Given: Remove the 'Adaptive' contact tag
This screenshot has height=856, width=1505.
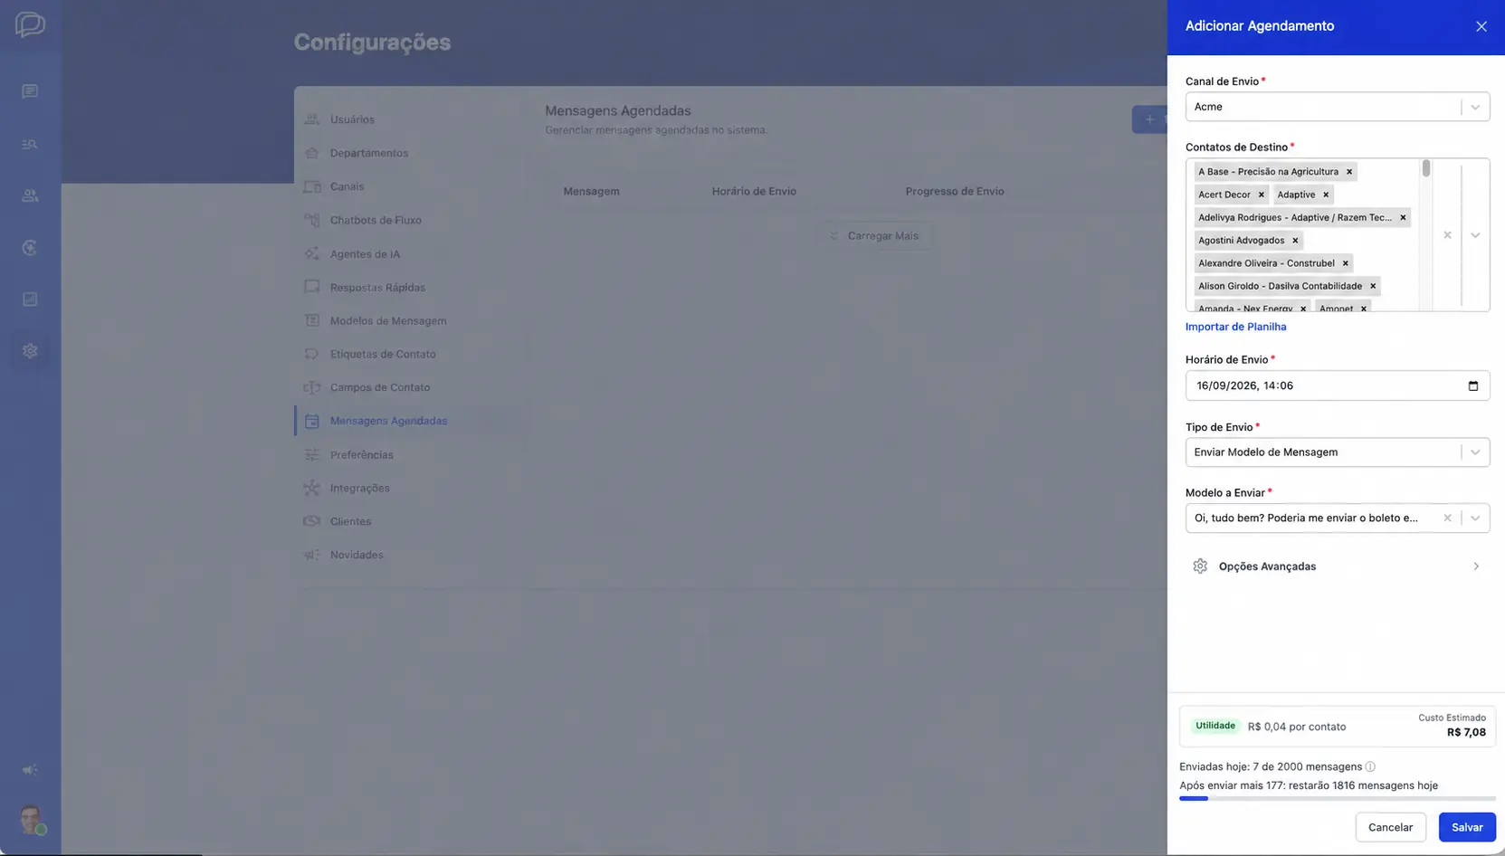Looking at the screenshot, I should point(1326,195).
